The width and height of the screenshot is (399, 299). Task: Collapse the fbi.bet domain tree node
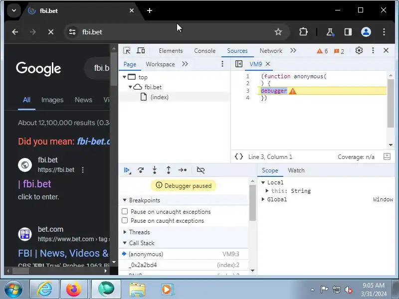pyautogui.click(x=130, y=87)
